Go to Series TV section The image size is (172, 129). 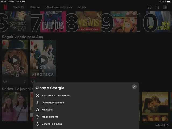click(19, 7)
